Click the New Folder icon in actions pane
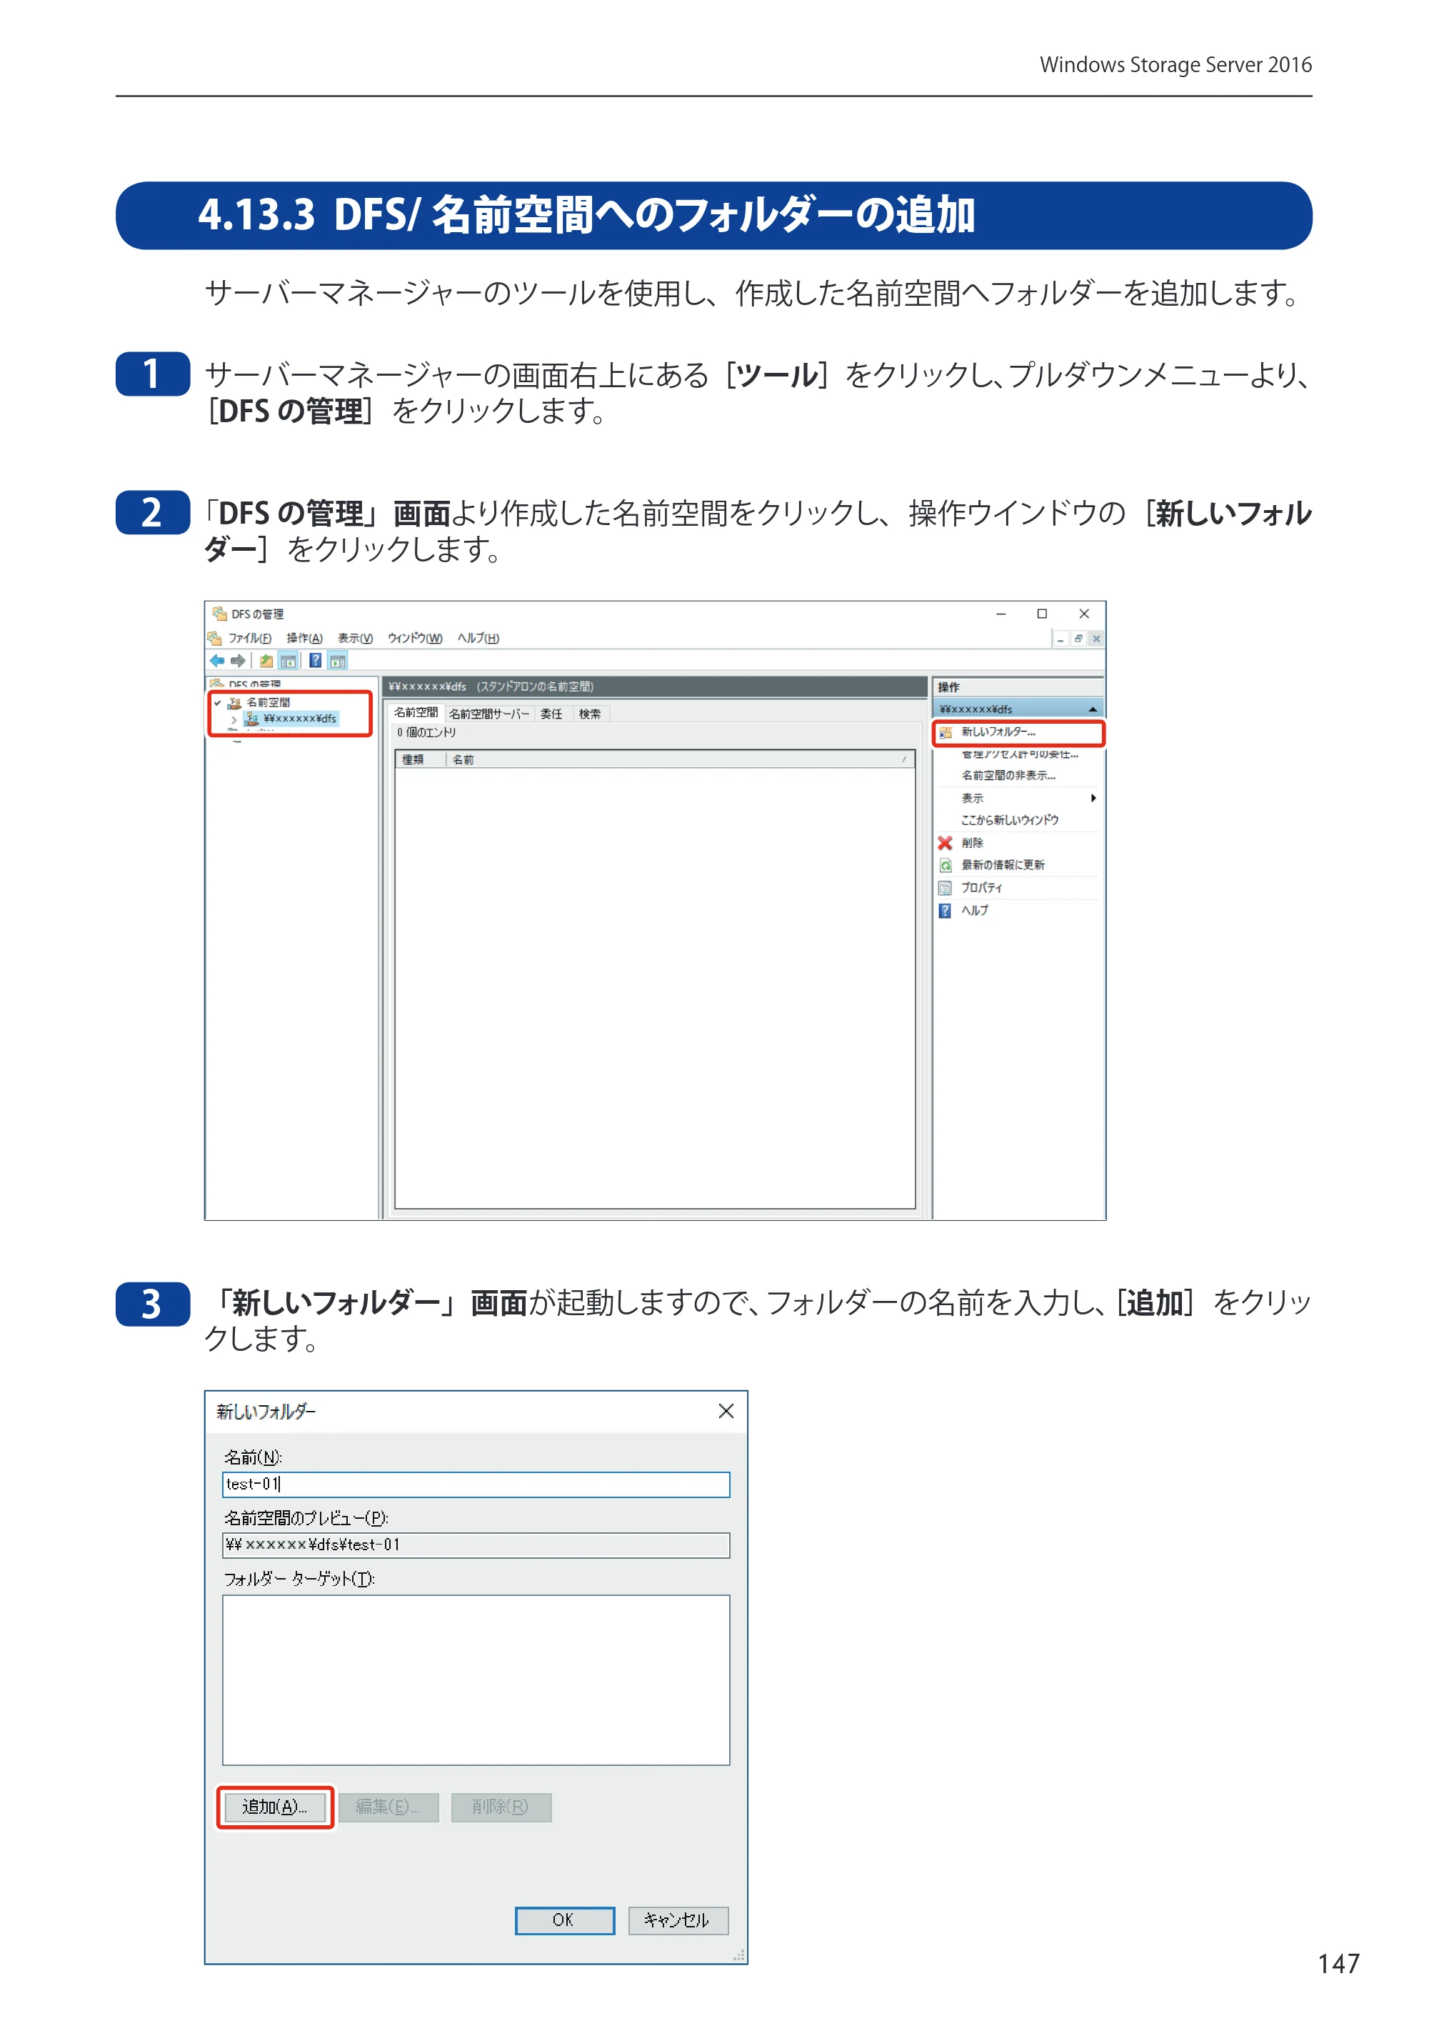The height and width of the screenshot is (2021, 1429). tap(946, 732)
